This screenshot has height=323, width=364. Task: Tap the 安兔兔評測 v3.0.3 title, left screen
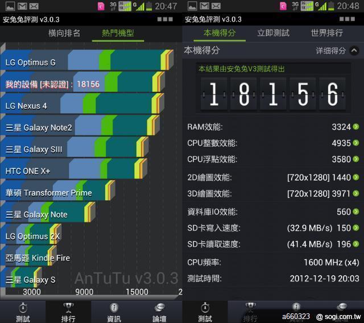tap(31, 19)
